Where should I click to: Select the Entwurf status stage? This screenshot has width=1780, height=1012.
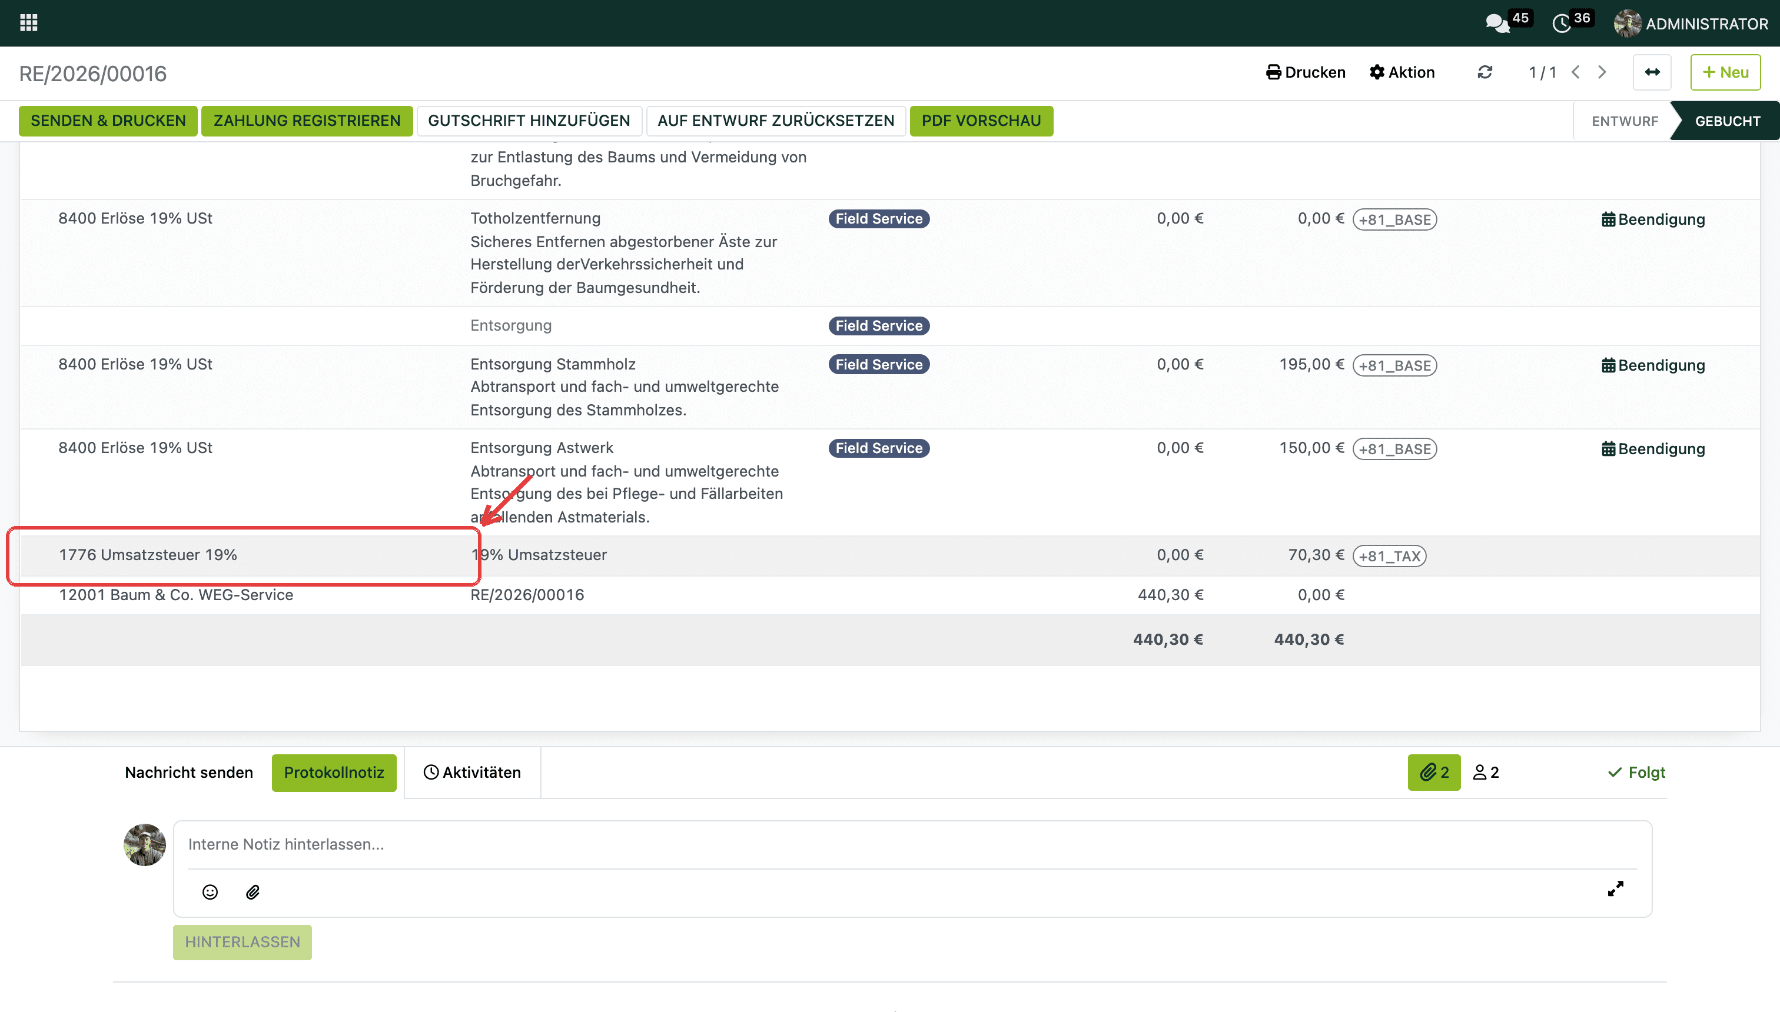coord(1624,121)
